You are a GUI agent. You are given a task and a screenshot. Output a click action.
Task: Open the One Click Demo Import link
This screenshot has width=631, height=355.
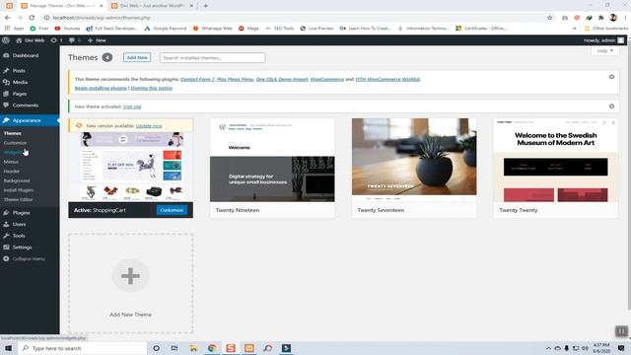282,79
